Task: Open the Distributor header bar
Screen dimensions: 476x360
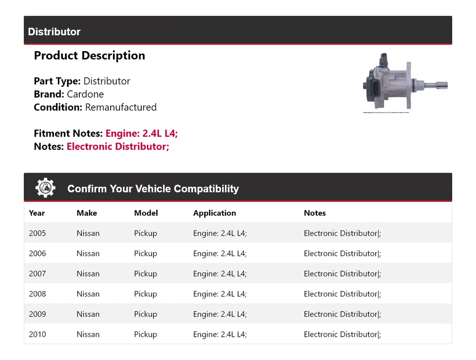Action: [x=55, y=31]
